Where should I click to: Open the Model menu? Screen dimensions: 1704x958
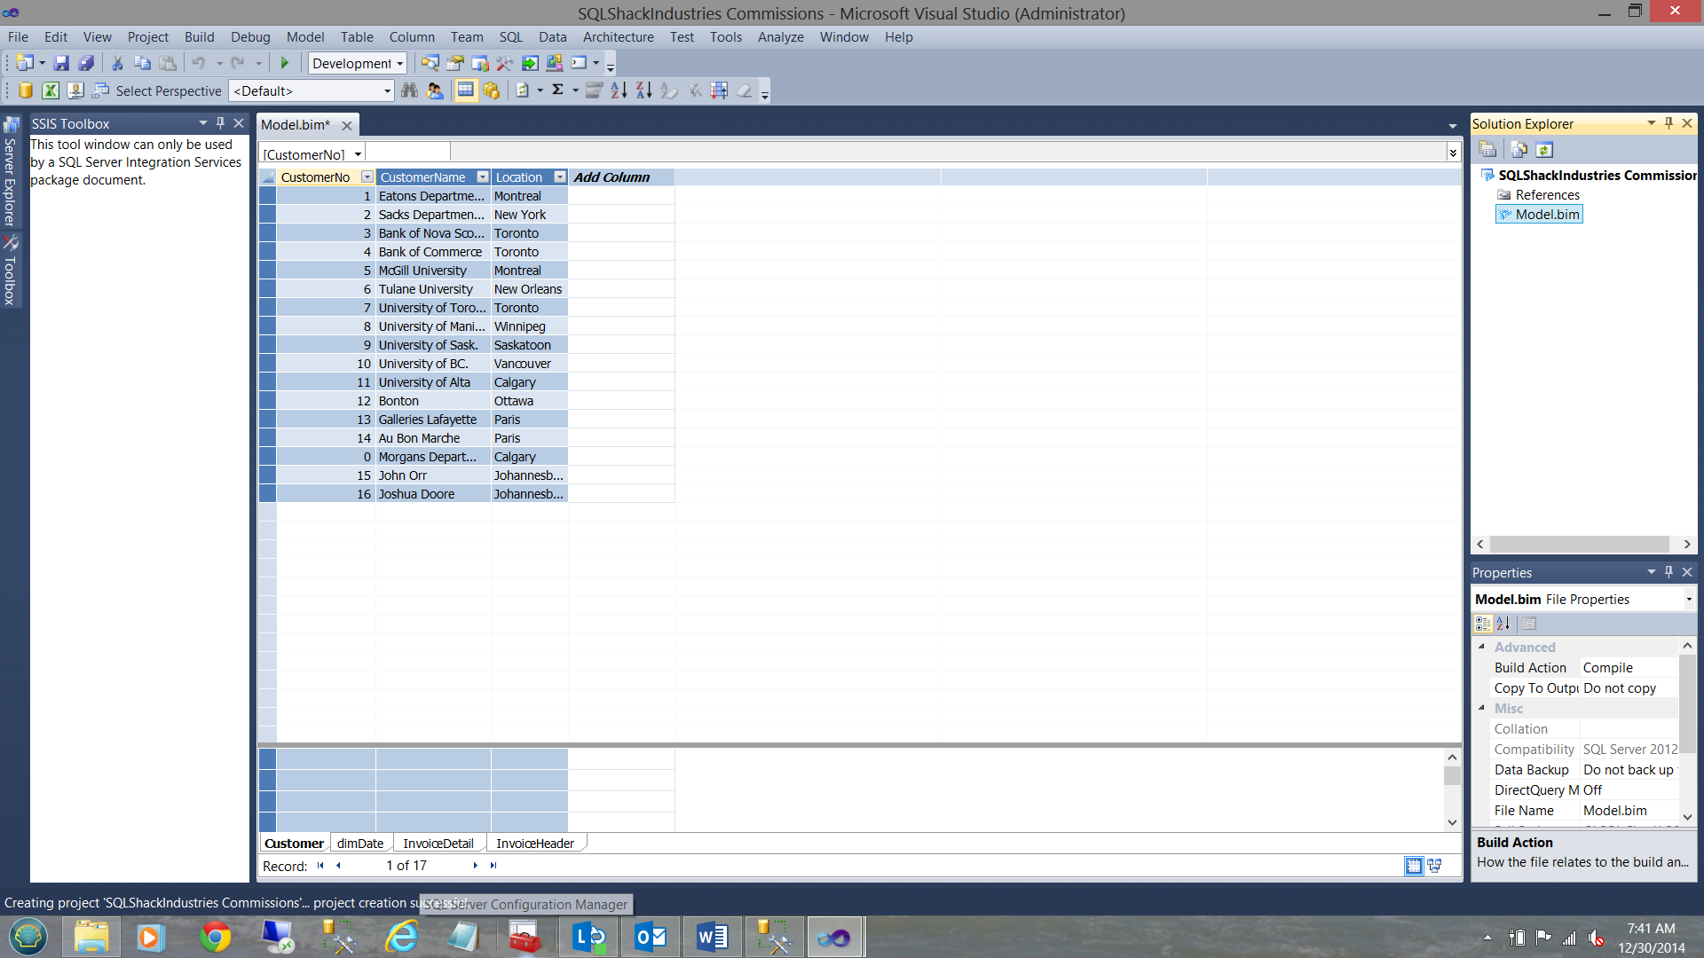click(x=304, y=37)
